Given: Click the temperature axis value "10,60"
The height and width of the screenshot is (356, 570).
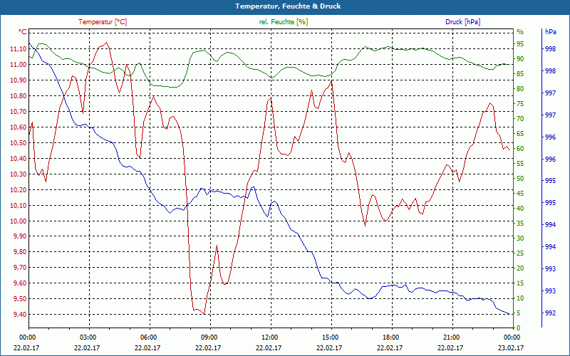Looking at the screenshot, I should coord(19,127).
